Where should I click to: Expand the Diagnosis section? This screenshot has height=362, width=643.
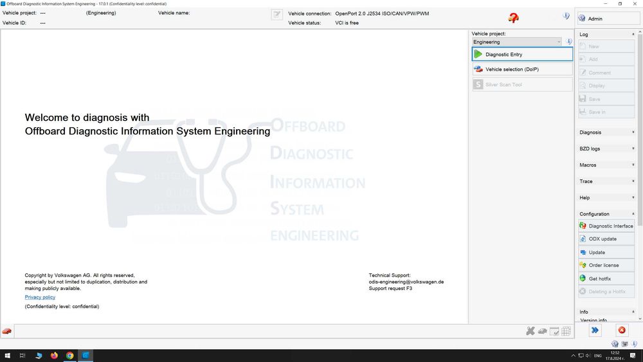point(606,132)
